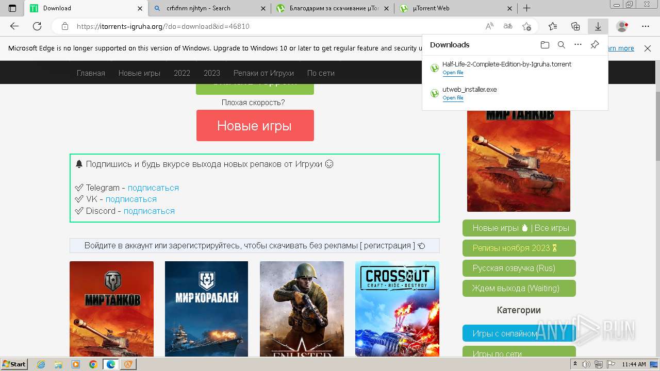Open Игры с онлайном category button
The image size is (660, 371).
click(519, 333)
